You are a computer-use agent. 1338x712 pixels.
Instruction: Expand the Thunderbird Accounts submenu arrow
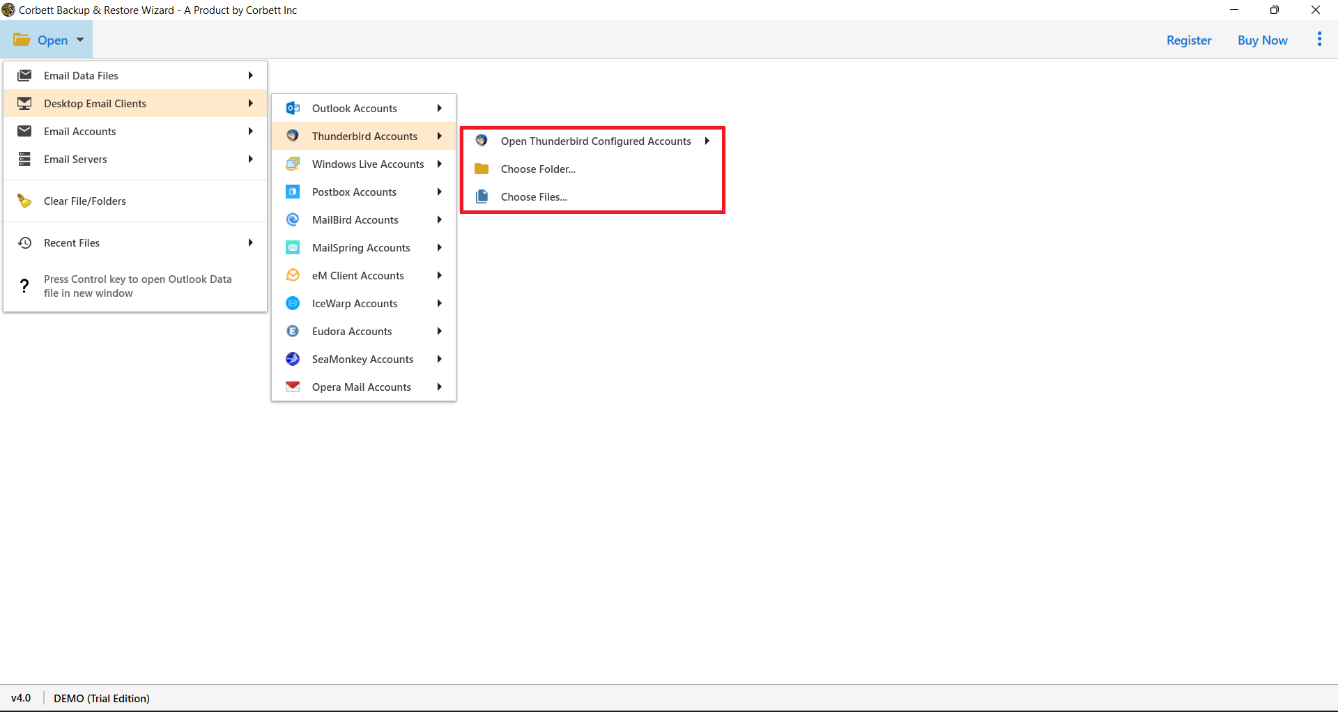coord(439,136)
